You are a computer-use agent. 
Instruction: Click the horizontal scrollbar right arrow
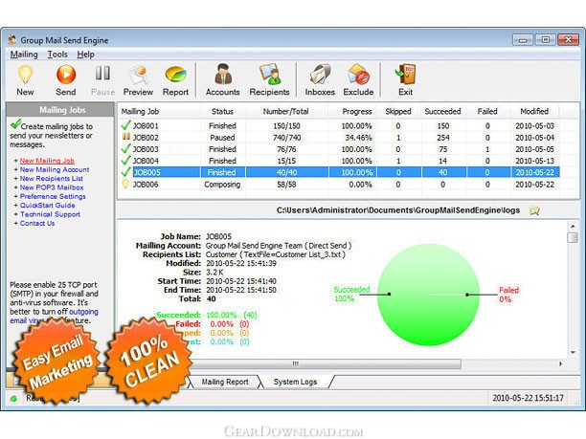pyautogui.click(x=560, y=363)
